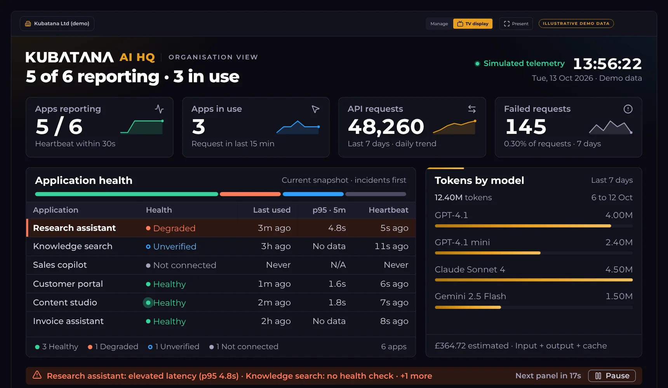Click the API requests trend sparkline
This screenshot has height=388, width=668.
pyautogui.click(x=455, y=127)
